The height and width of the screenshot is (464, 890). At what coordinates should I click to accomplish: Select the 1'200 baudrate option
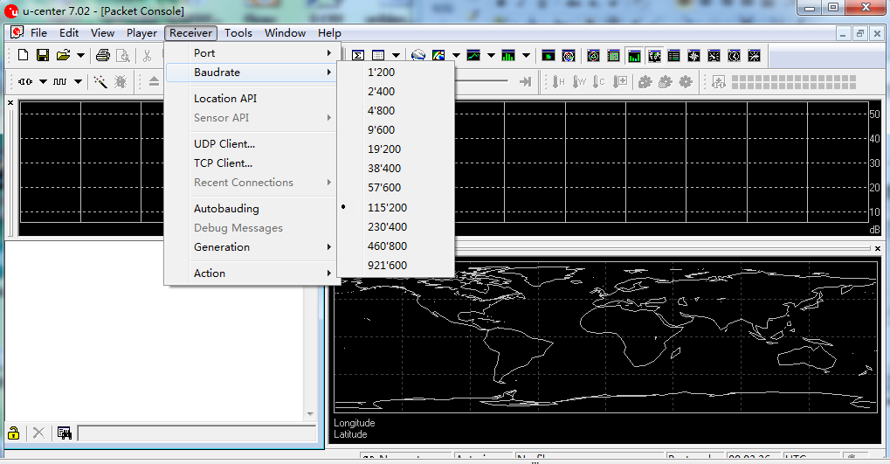point(396,73)
